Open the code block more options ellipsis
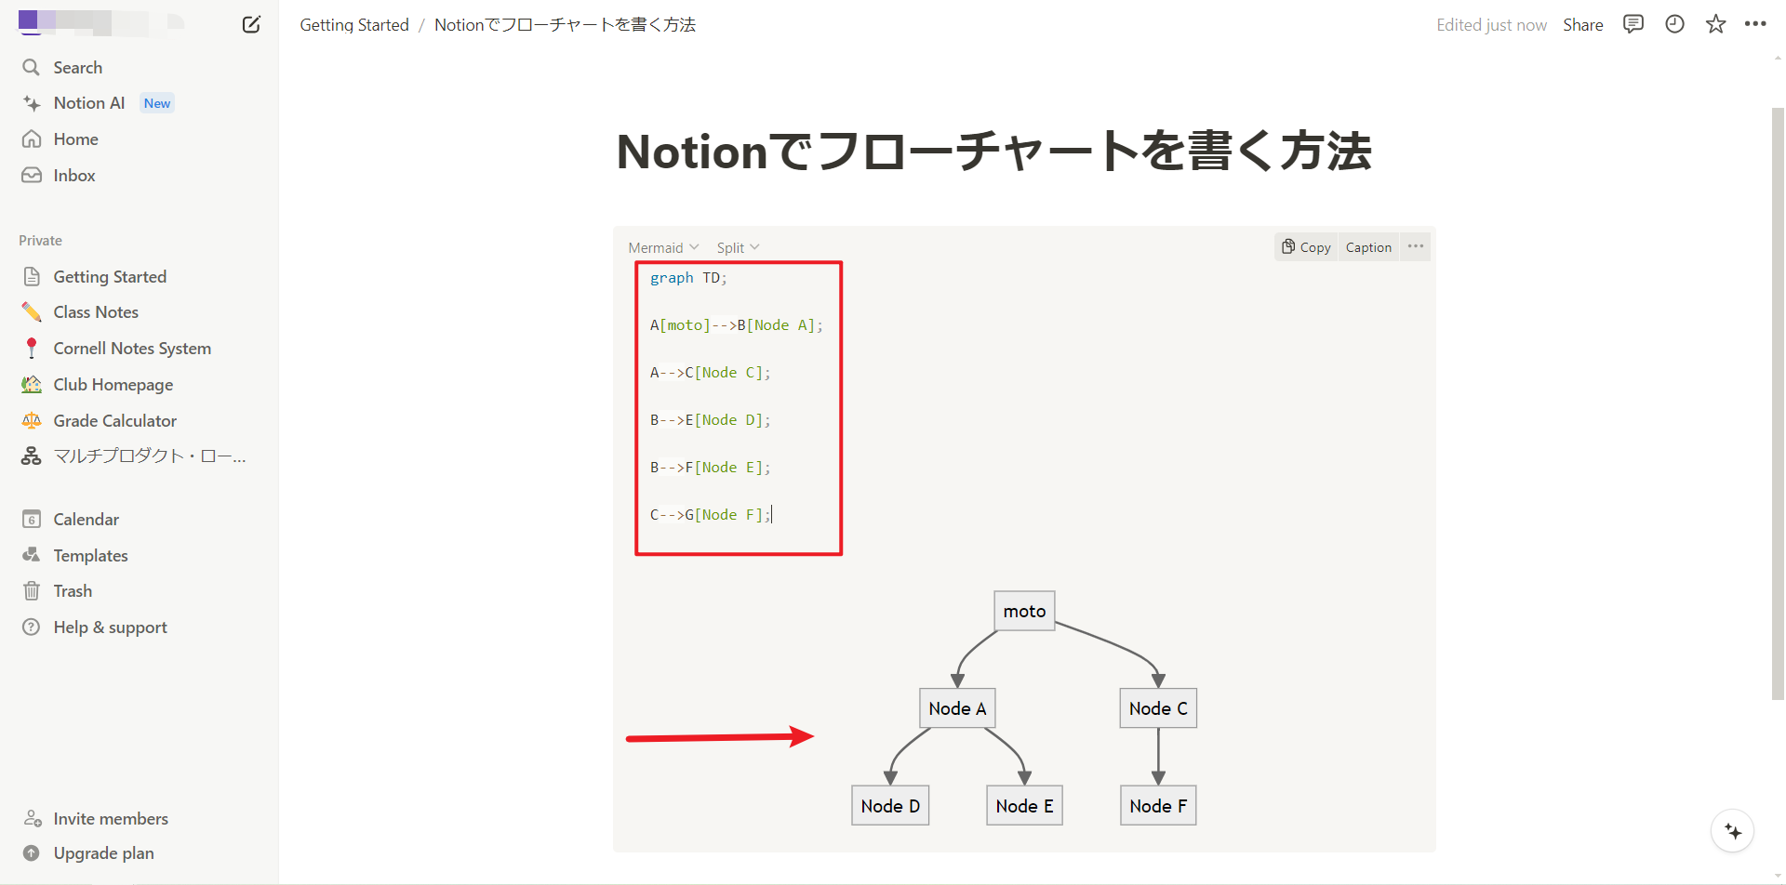Screen dimensions: 1786x885 pyautogui.click(x=1416, y=247)
